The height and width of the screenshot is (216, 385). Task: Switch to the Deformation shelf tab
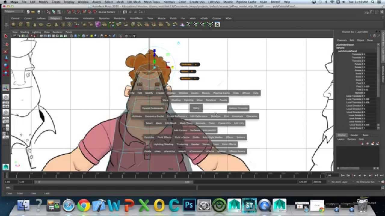[x=71, y=18]
